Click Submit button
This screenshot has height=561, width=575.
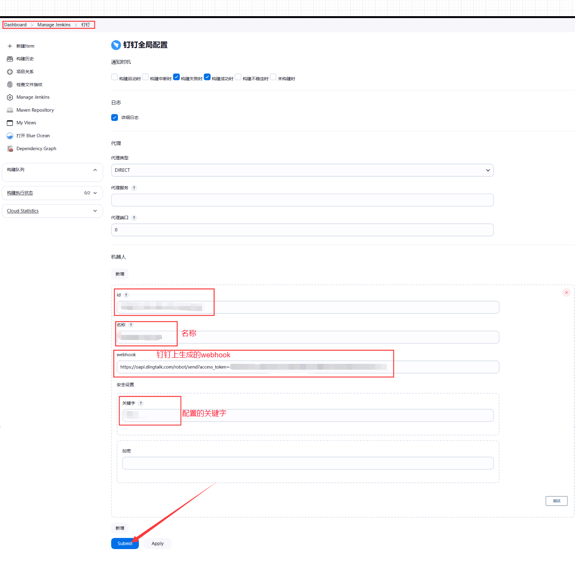tap(125, 544)
